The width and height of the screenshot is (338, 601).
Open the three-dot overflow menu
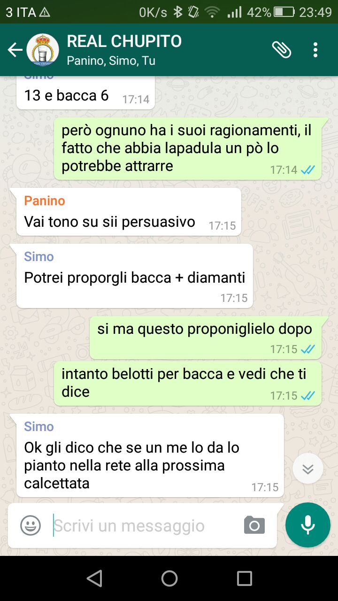315,50
